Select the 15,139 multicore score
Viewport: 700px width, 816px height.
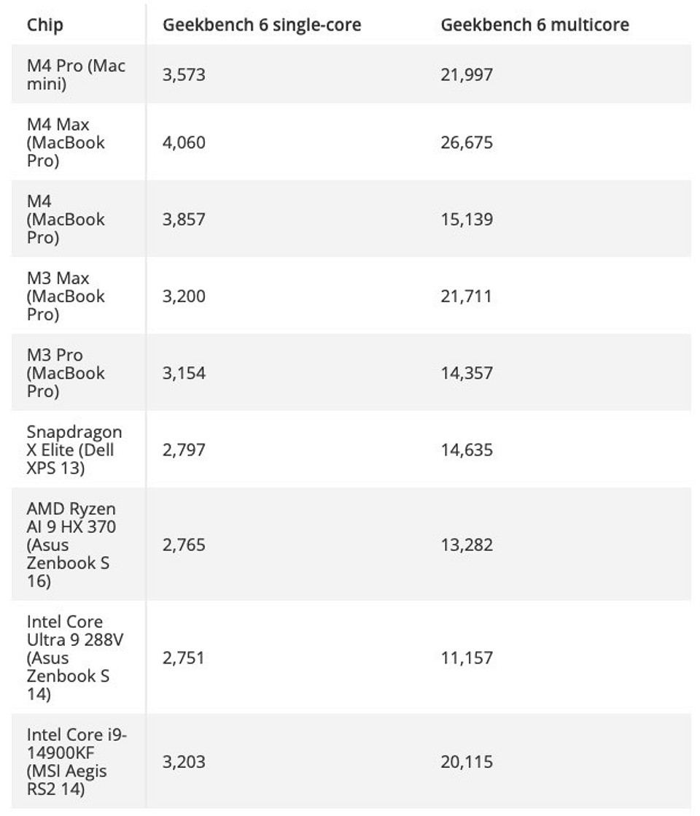467,219
